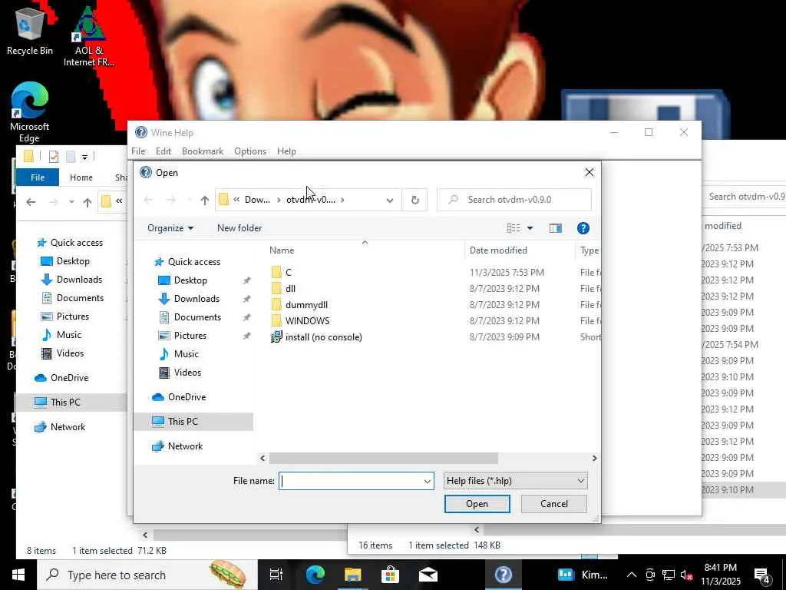Screen dimensions: 786x590
Task: Click OneDrive in the Open dialog sidebar
Action: tap(187, 397)
